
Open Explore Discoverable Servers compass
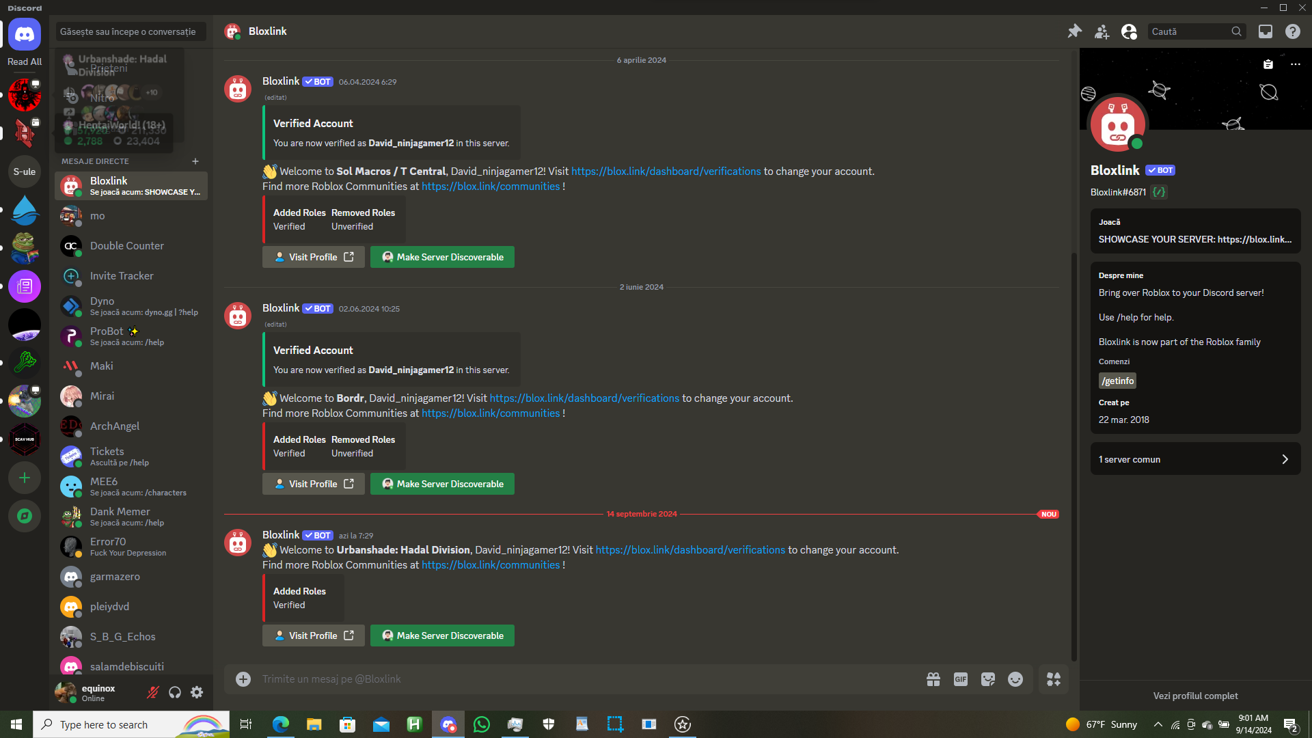[x=25, y=516]
